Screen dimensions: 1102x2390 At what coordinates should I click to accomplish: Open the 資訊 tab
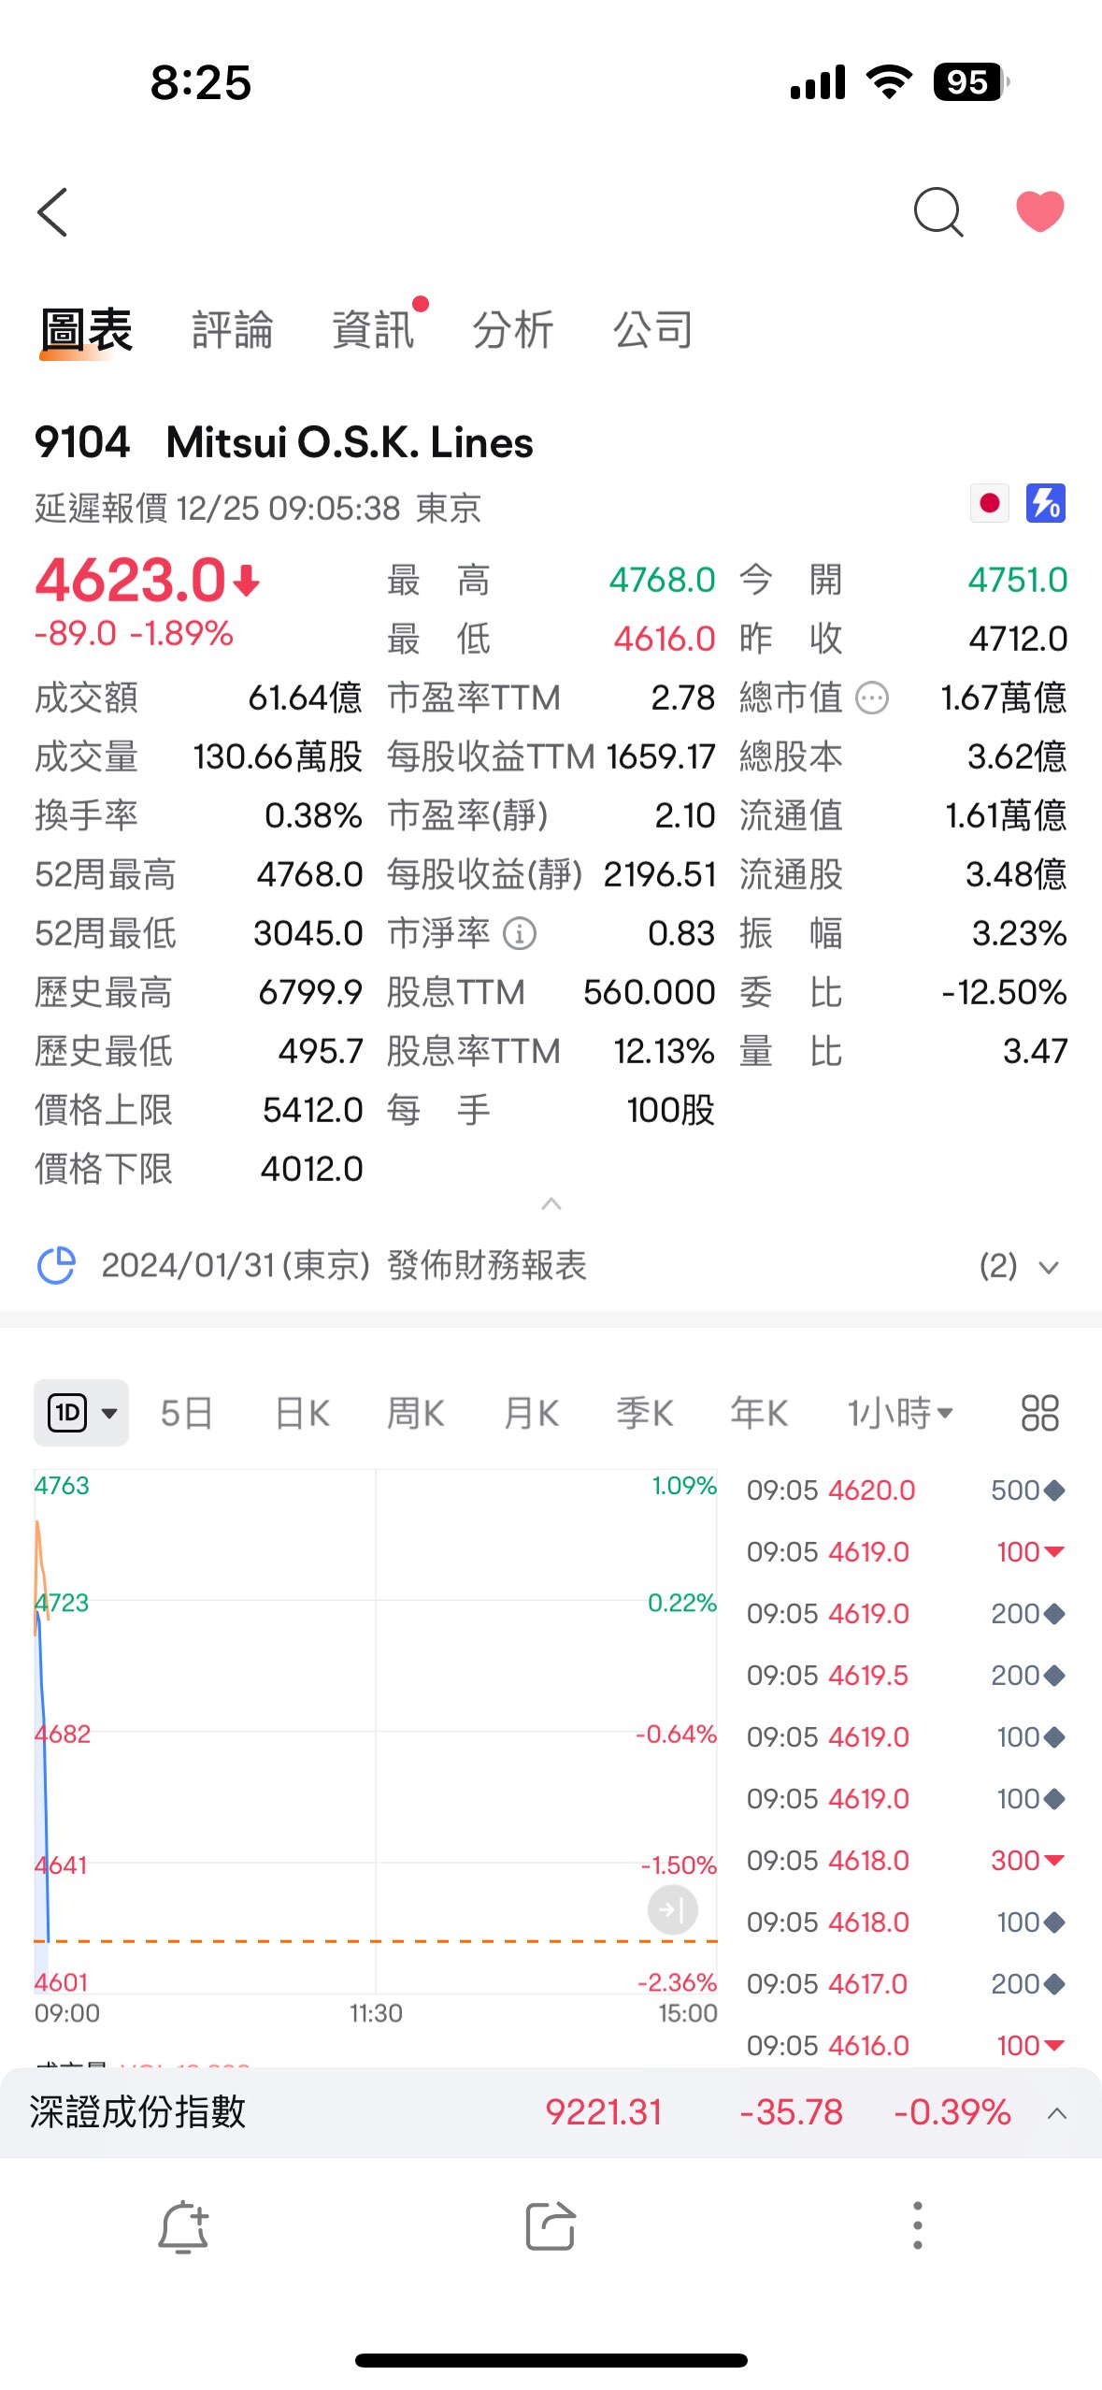click(x=373, y=330)
